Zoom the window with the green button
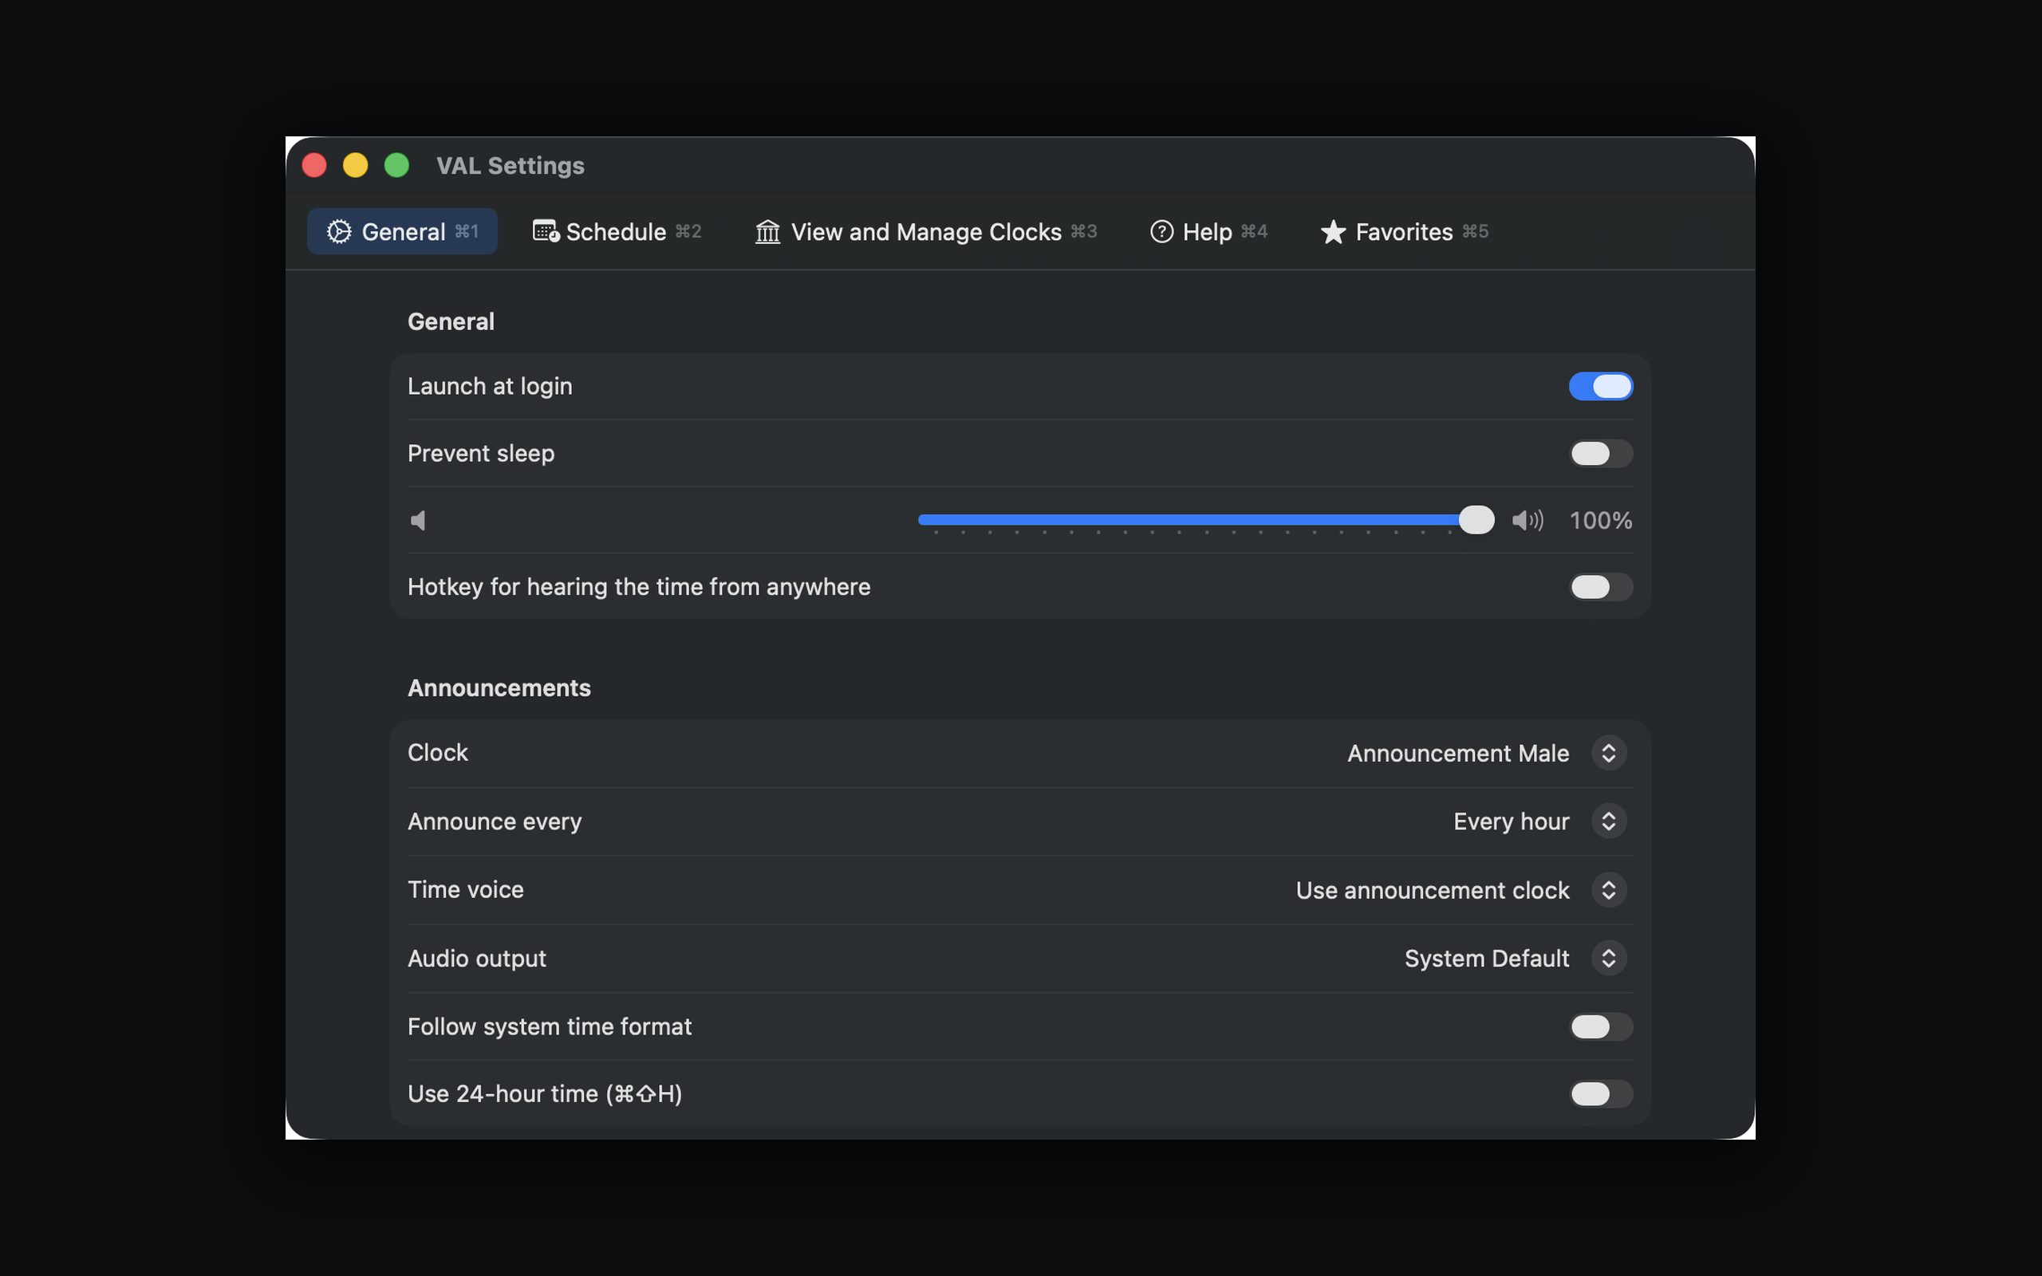This screenshot has width=2042, height=1276. 396,165
